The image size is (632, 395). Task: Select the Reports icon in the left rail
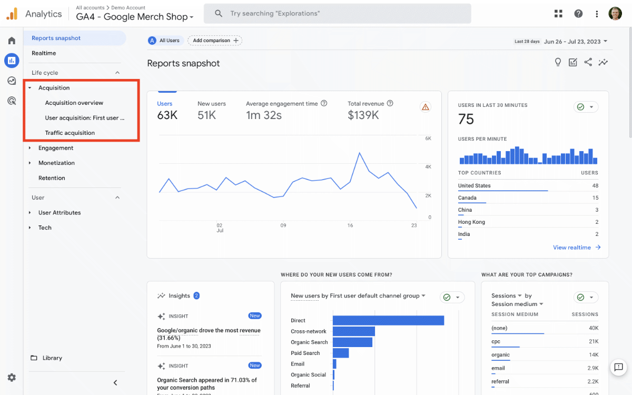coord(12,61)
